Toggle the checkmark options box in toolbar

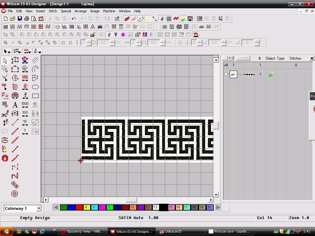point(117,19)
